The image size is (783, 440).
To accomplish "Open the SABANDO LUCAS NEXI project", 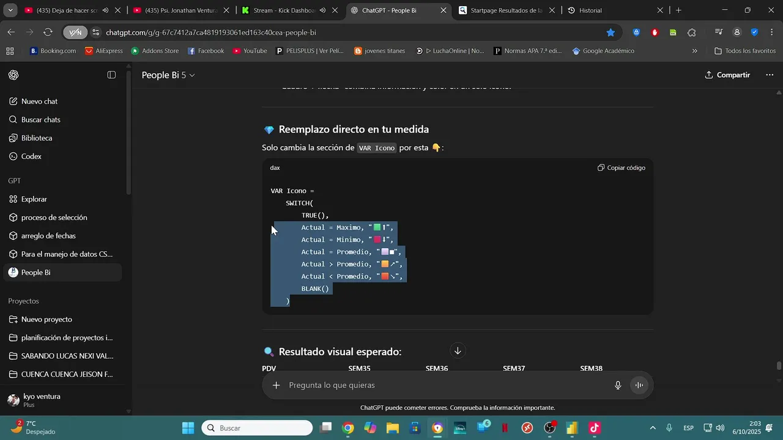I will pyautogui.click(x=62, y=356).
